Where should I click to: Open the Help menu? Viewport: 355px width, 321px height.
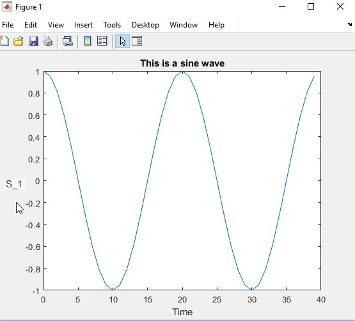216,25
